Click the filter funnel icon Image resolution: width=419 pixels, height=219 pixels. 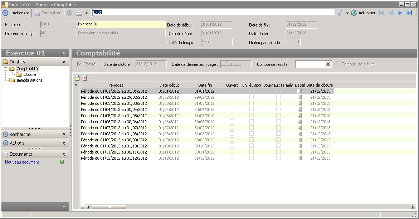(x=339, y=13)
